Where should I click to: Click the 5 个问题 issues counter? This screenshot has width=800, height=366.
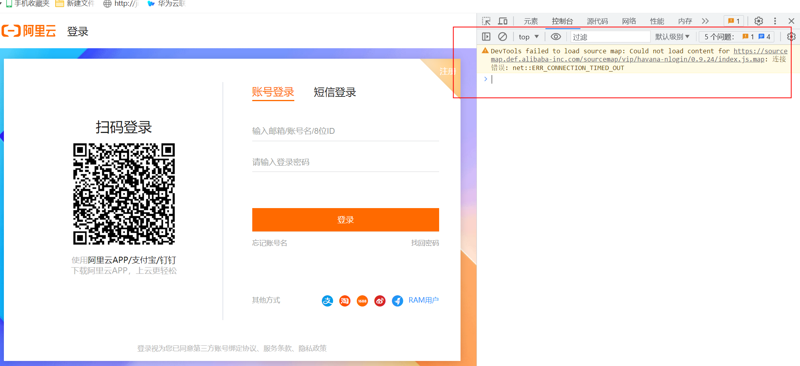tap(736, 37)
